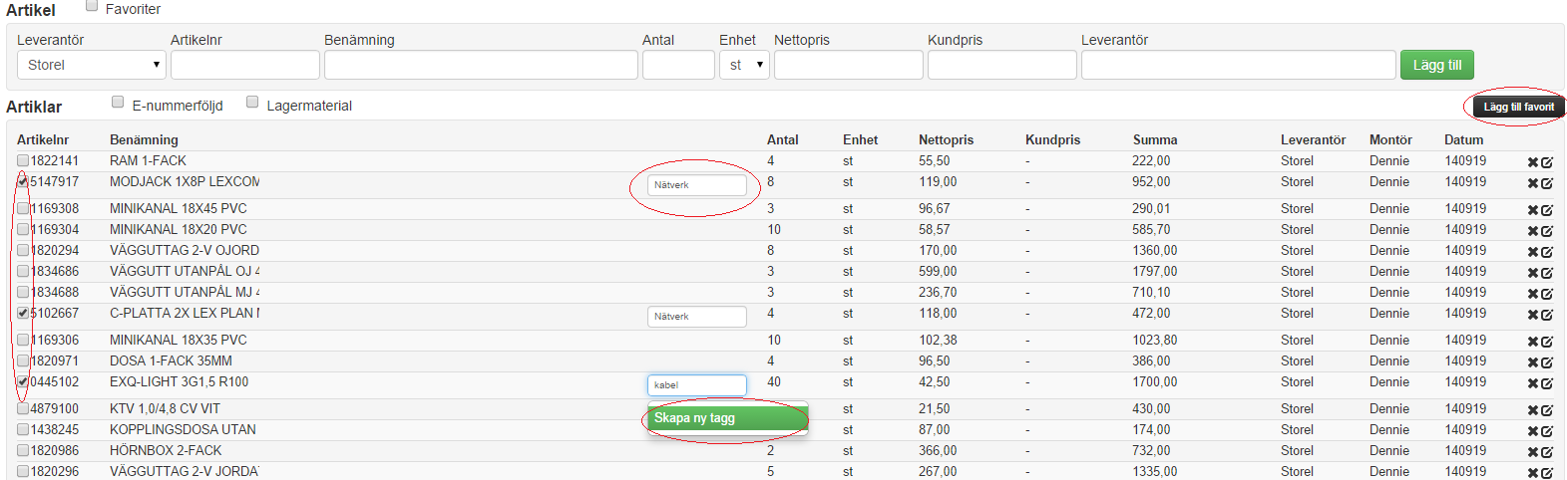Open the Leverantör dropdown showing Storel
Screen dimensions: 1567x480
(91, 65)
